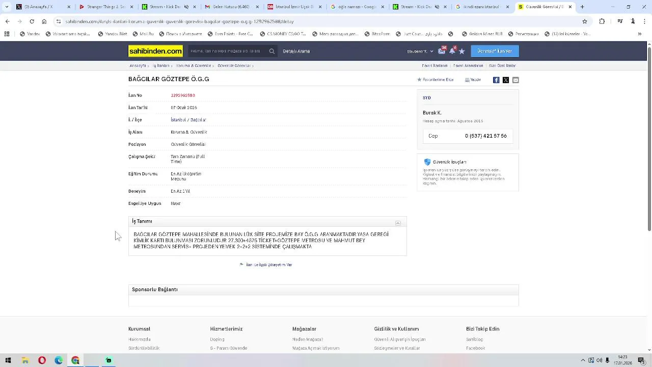Open BitcoFarm bookmark
Image resolution: width=652 pixels, height=367 pixels.
(x=377, y=34)
